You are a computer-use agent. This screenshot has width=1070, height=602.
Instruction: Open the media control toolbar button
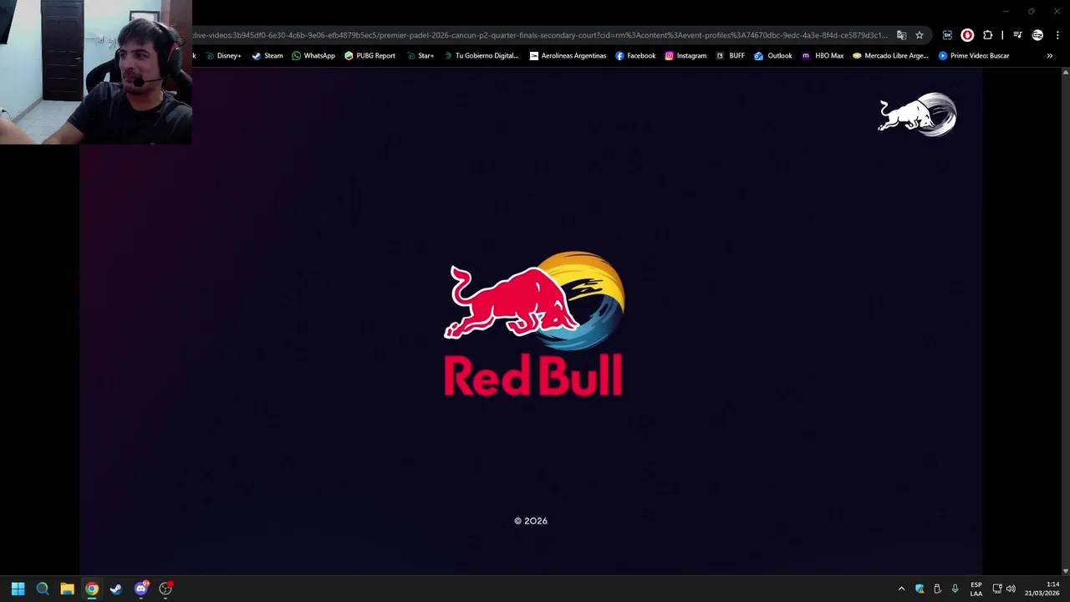point(1017,35)
